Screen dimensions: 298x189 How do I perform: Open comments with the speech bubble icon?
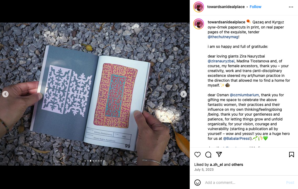tap(208, 155)
